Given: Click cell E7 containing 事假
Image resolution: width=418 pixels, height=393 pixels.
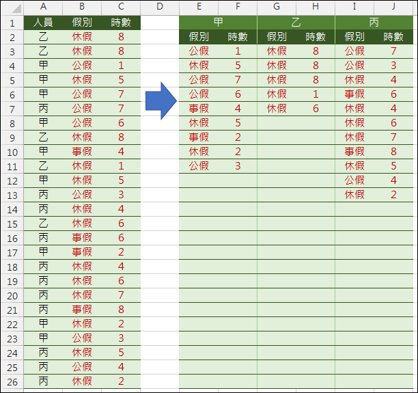Looking at the screenshot, I should 199,109.
